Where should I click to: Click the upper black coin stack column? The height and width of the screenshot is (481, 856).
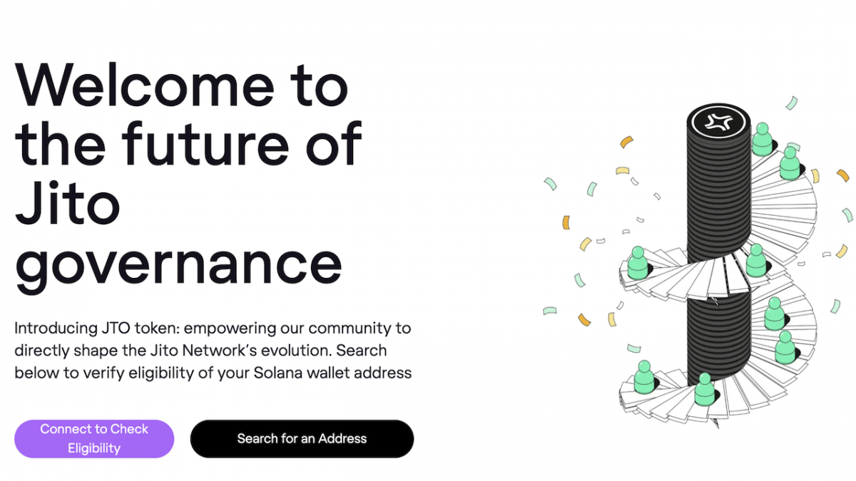coord(718,185)
